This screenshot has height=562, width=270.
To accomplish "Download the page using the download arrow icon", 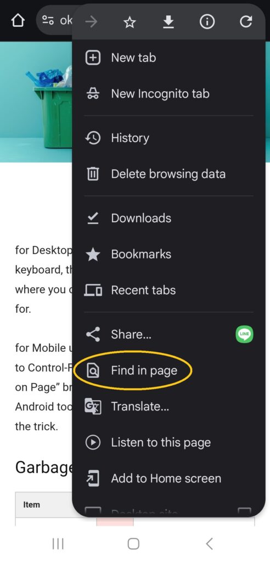I will click(168, 22).
